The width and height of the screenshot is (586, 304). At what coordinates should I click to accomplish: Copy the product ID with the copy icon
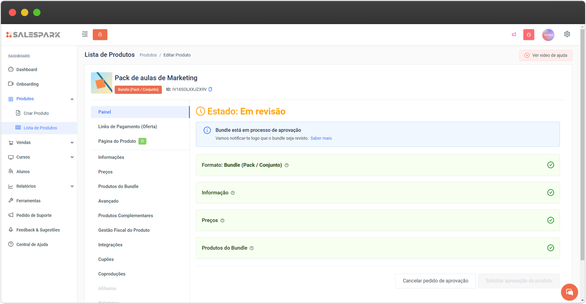210,89
